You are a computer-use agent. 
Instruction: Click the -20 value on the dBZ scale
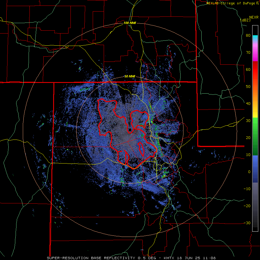(x=247, y=206)
